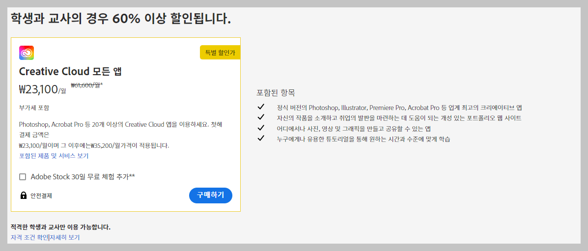Enable Adobe Stock 30일 무료 체험 추가 checkbox
Screen dimensions: 588x251
click(x=23, y=177)
